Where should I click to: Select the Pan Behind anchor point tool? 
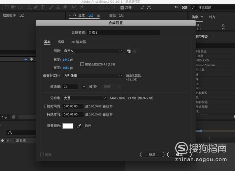coord(20,7)
